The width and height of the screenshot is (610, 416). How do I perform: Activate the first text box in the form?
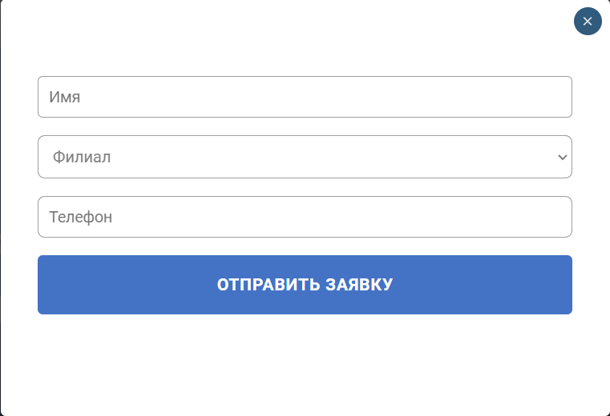coord(305,97)
